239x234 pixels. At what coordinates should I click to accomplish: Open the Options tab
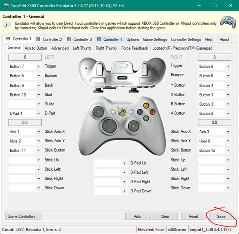pos(133,40)
